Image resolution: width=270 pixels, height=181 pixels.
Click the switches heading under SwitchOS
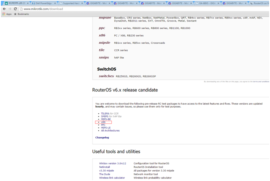tap(106, 76)
